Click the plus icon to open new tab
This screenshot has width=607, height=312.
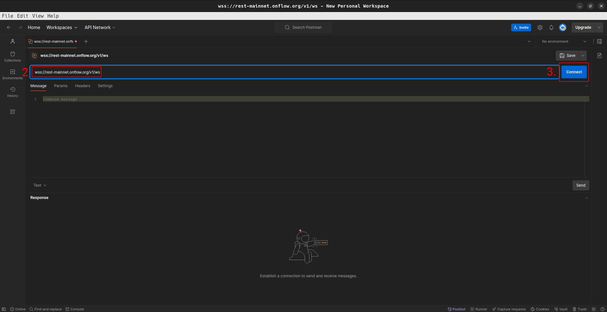point(86,41)
